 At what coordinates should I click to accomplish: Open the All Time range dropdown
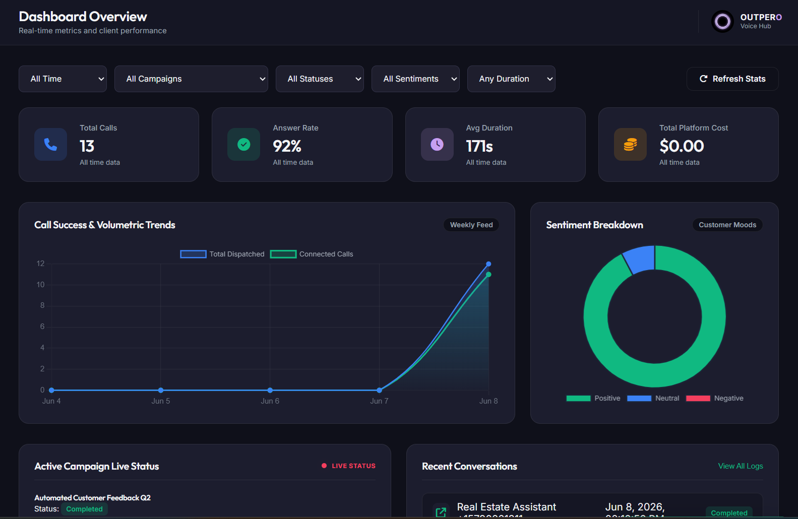[63, 79]
